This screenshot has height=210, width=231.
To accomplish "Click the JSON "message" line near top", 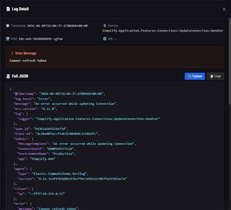I will pyautogui.click(x=66, y=104).
